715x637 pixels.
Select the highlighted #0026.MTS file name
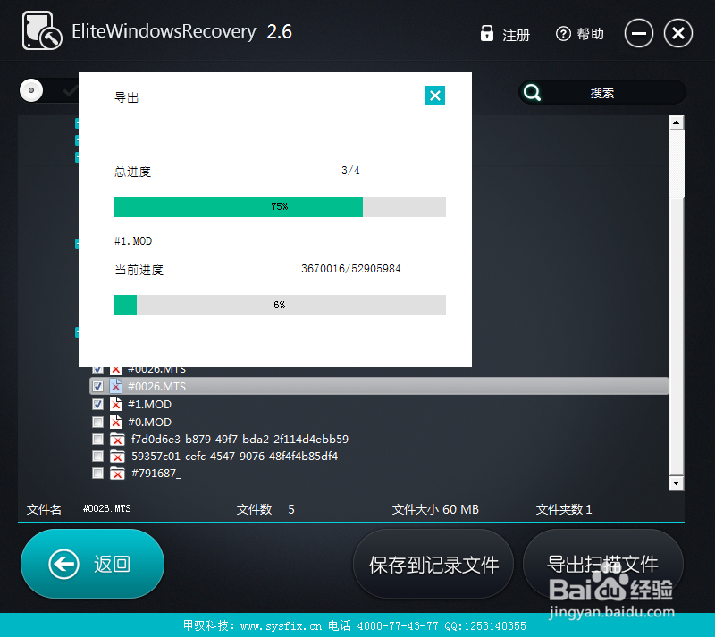coord(156,386)
